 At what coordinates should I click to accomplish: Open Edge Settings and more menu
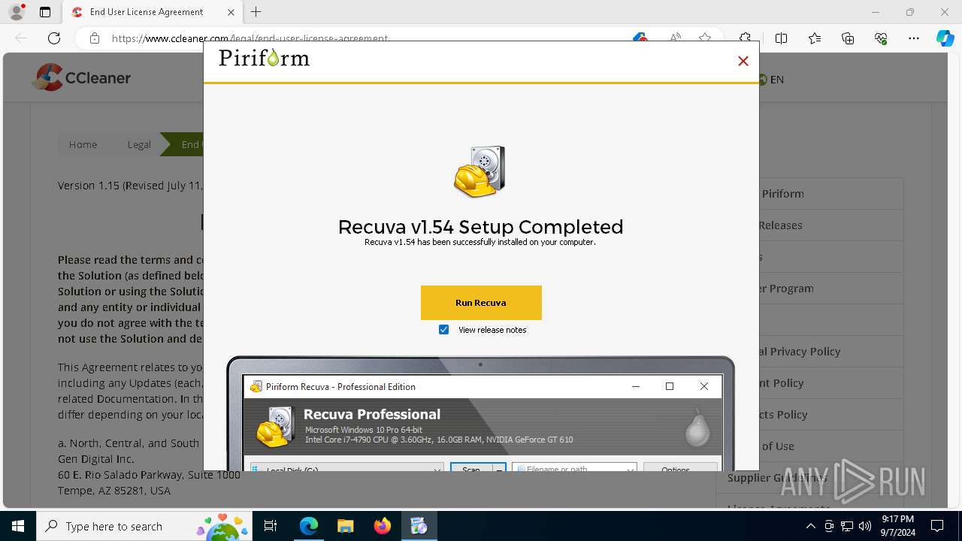click(x=914, y=38)
